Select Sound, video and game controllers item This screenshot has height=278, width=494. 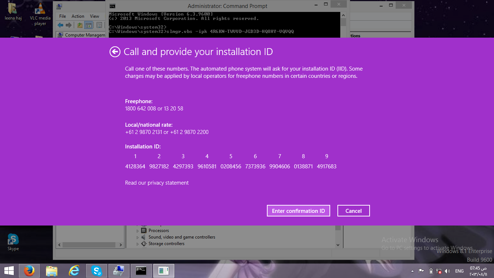tap(182, 237)
